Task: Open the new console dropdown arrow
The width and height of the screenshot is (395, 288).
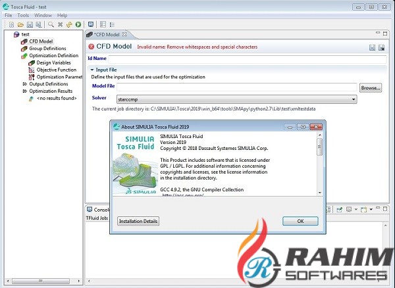Action: 371,209
